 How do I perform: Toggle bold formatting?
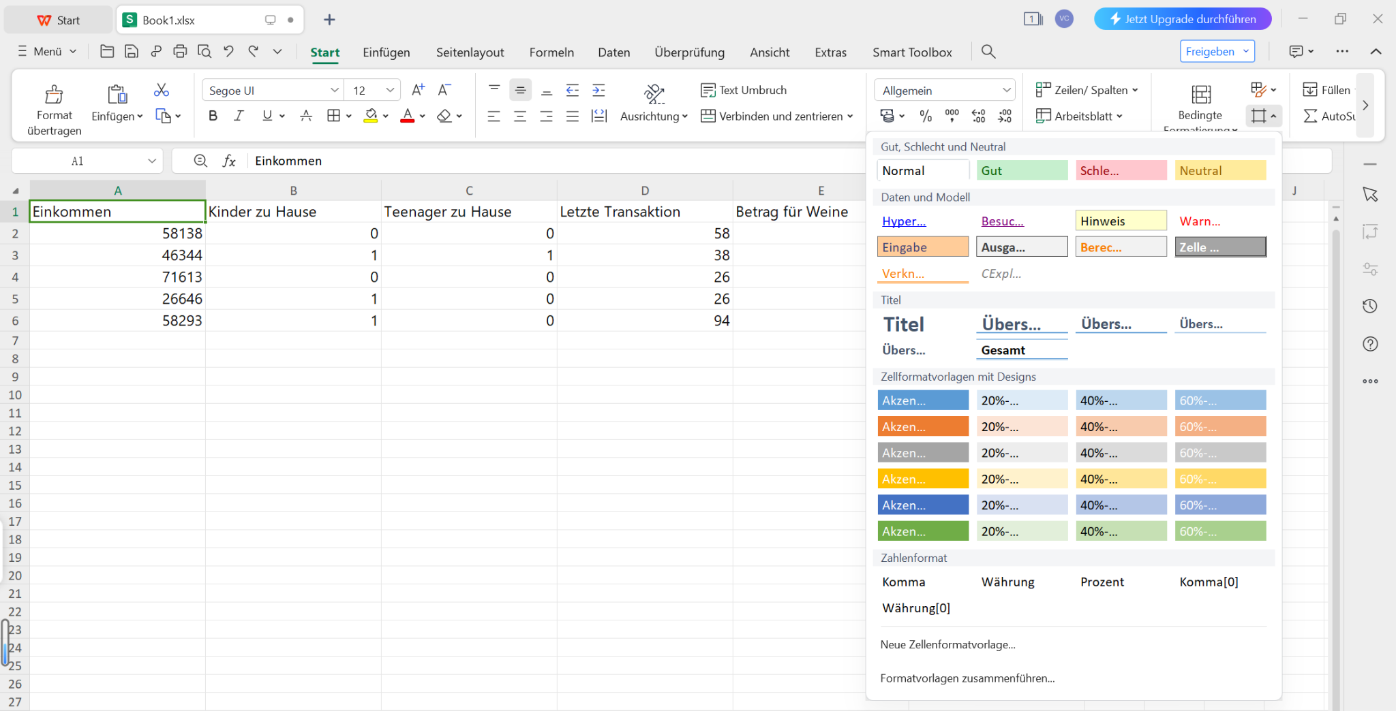click(x=213, y=116)
